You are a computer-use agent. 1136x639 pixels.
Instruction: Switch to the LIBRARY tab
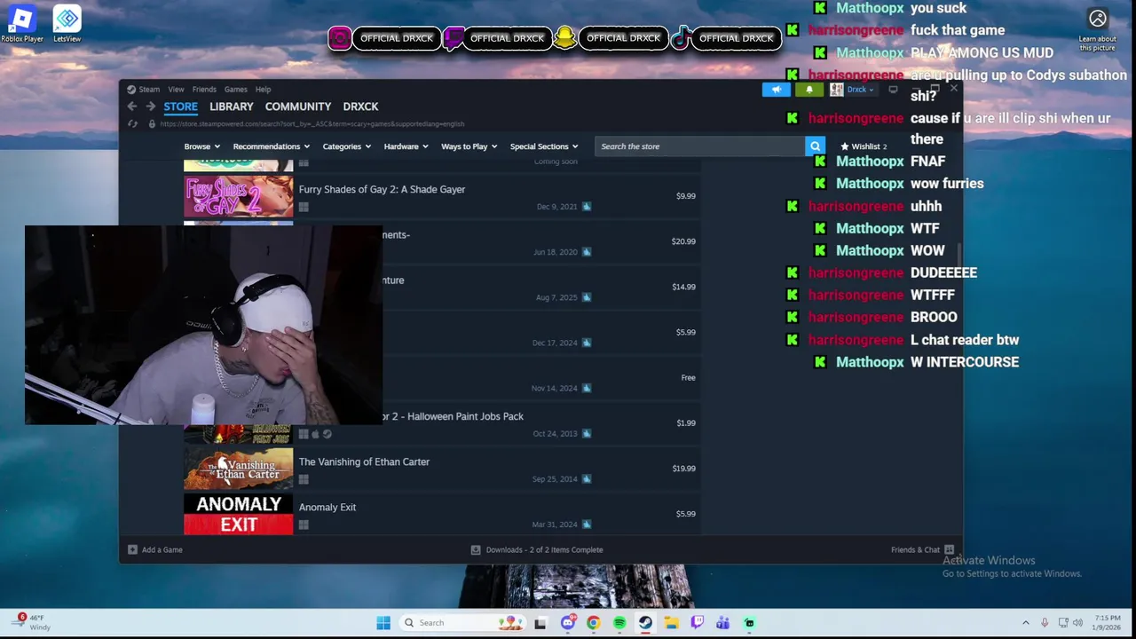click(231, 106)
